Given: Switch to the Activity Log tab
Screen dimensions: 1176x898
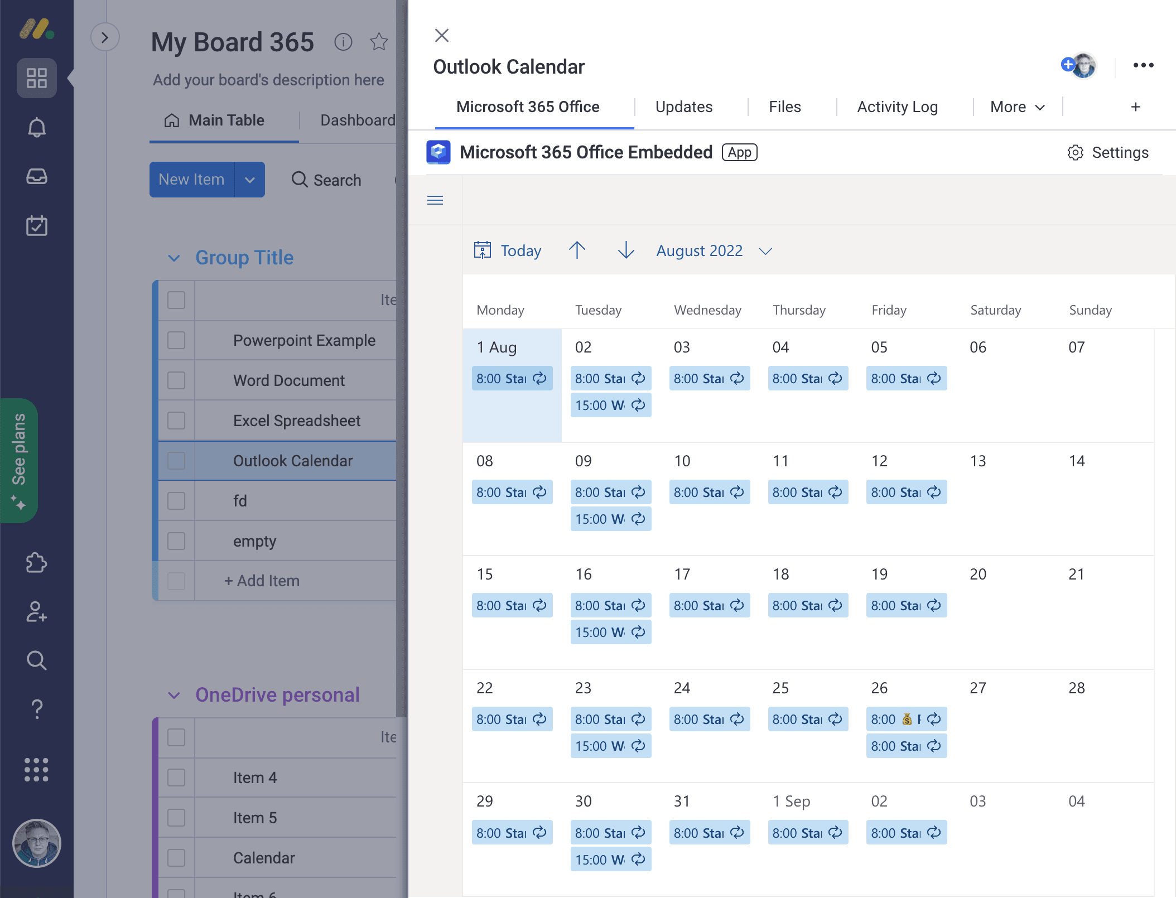Looking at the screenshot, I should tap(897, 107).
